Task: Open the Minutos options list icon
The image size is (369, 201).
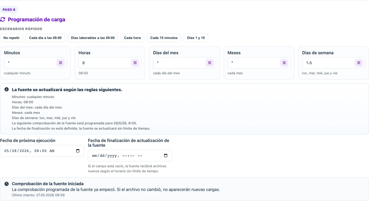Action: pos(61,63)
